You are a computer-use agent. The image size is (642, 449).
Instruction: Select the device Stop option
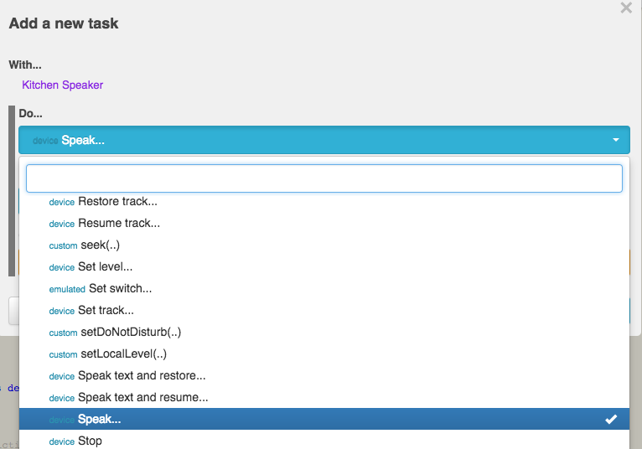[324, 441]
